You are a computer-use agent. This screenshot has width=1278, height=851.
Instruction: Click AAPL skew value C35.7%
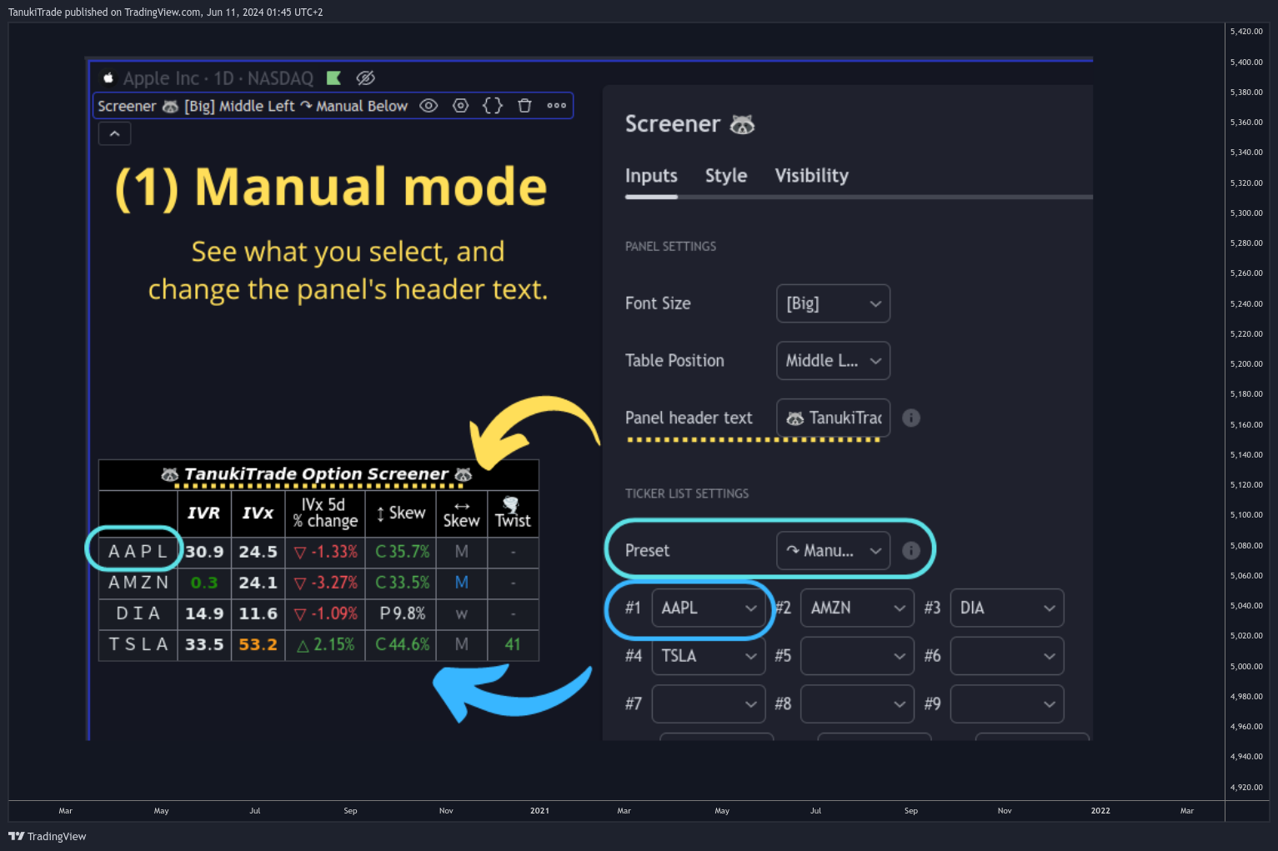coord(402,552)
